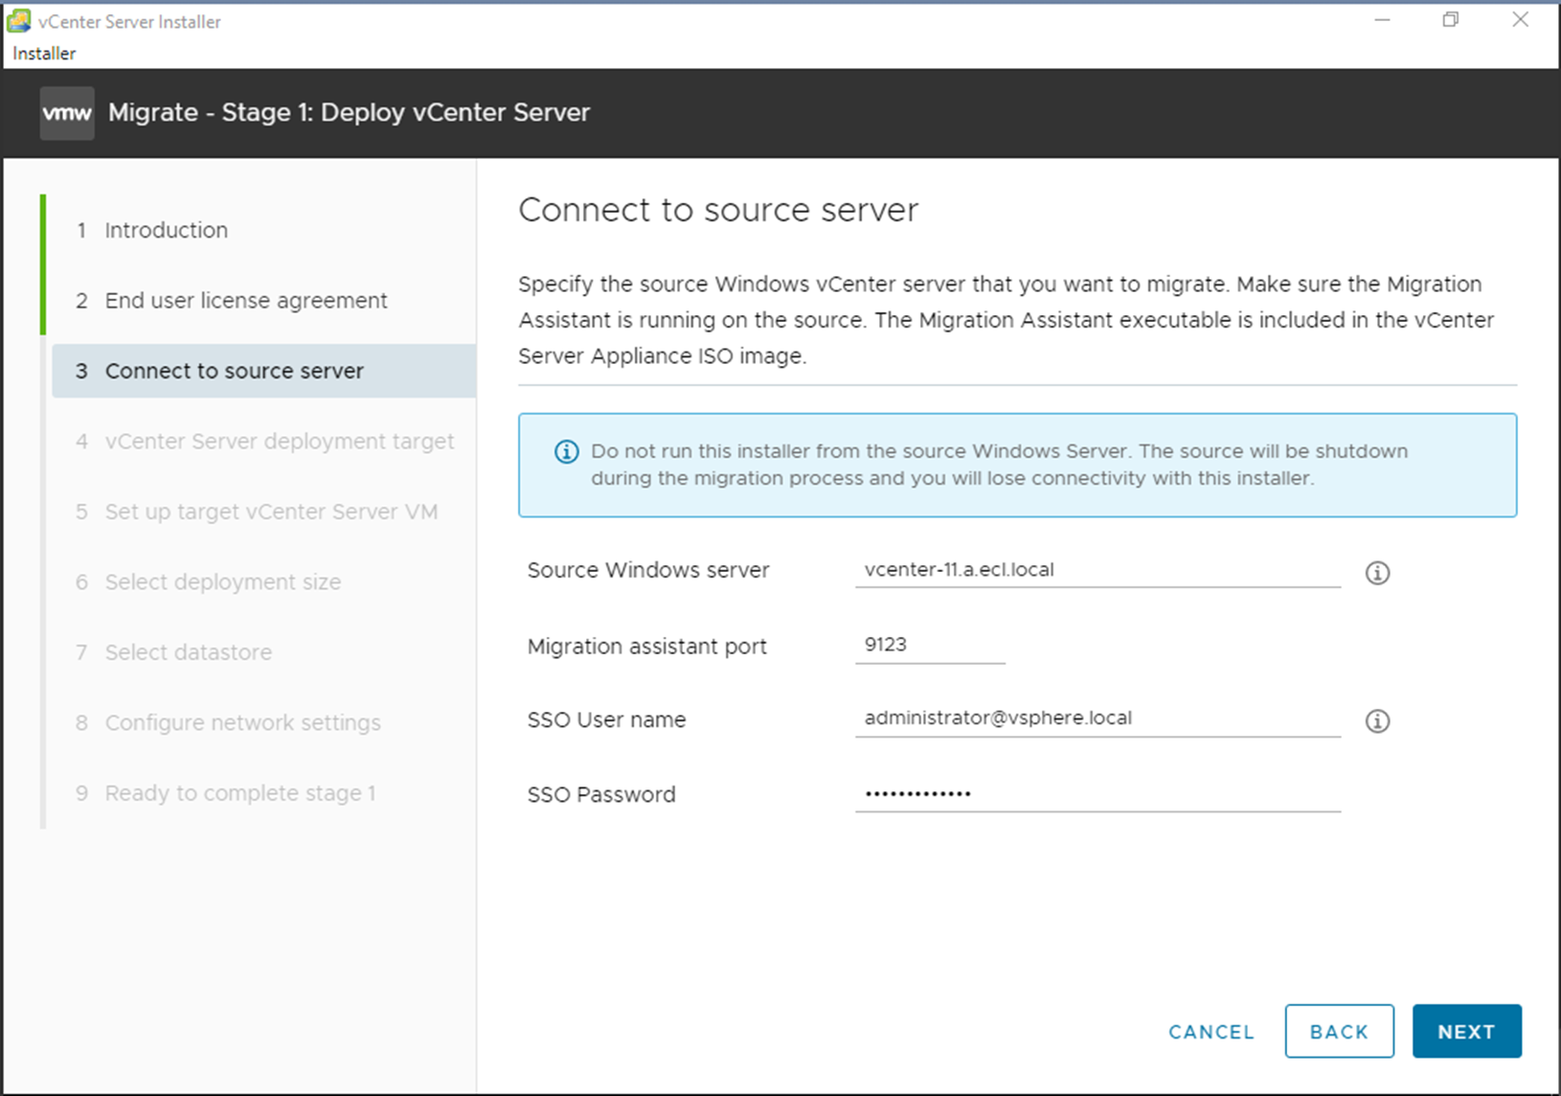1561x1096 pixels.
Task: Select Set up target vCenter Server VM step
Action: coord(263,512)
